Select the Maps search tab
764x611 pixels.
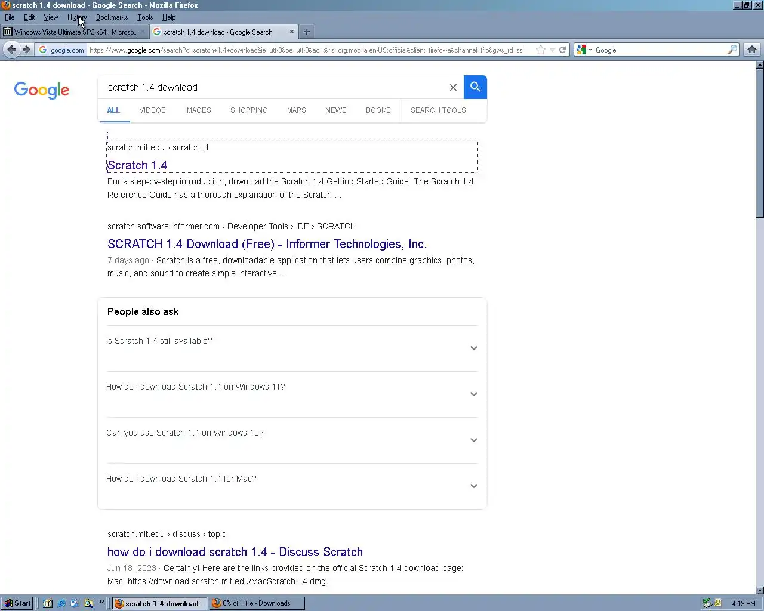click(x=297, y=110)
